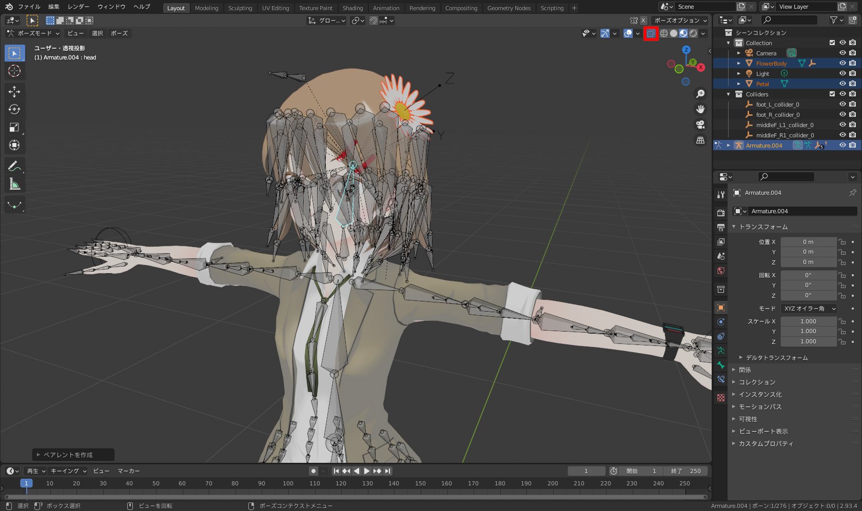This screenshot has width=862, height=511.
Task: Select the Measure tool
Action: [14, 183]
